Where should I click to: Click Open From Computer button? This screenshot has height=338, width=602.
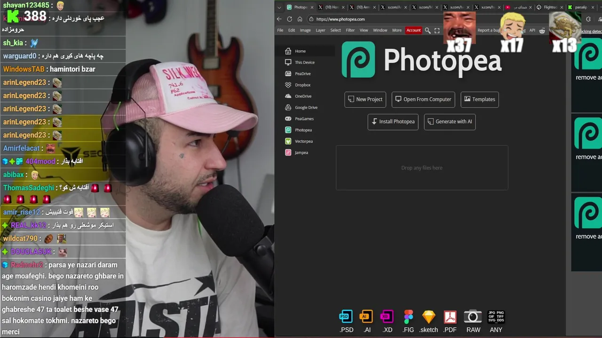[x=423, y=100]
